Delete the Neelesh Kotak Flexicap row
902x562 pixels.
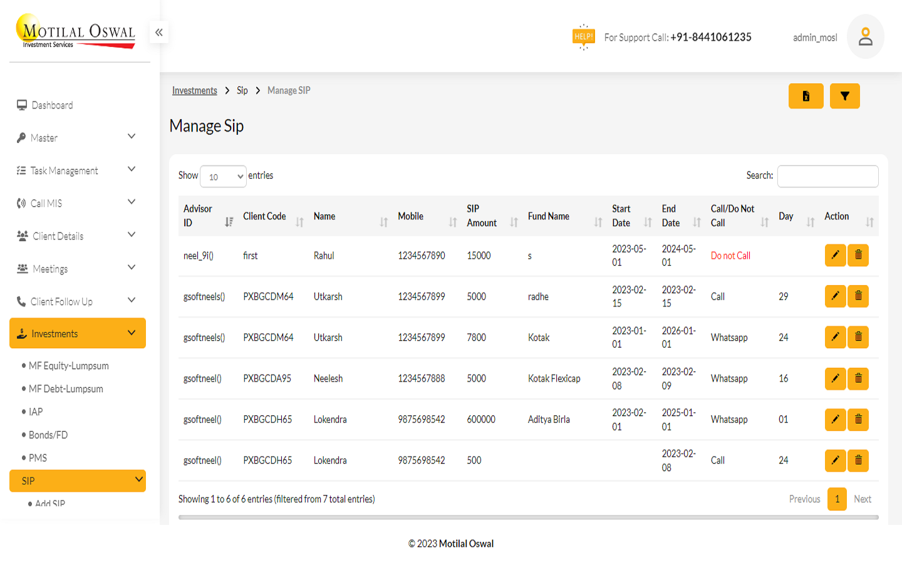(x=858, y=378)
